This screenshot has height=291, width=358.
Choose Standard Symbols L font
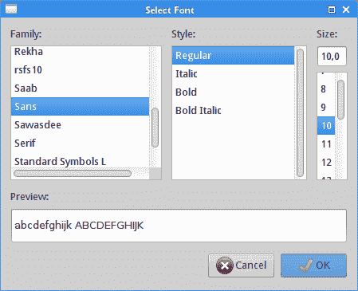click(80, 161)
